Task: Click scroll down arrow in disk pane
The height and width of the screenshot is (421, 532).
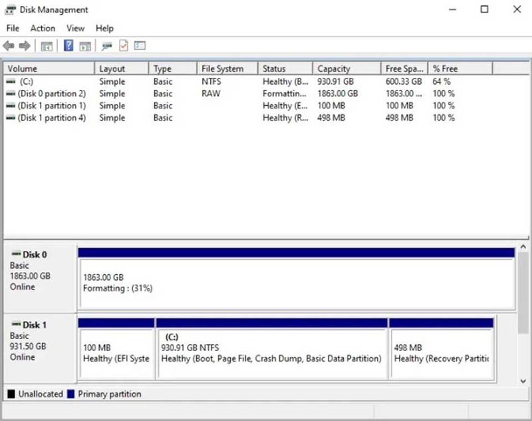Action: [x=523, y=381]
